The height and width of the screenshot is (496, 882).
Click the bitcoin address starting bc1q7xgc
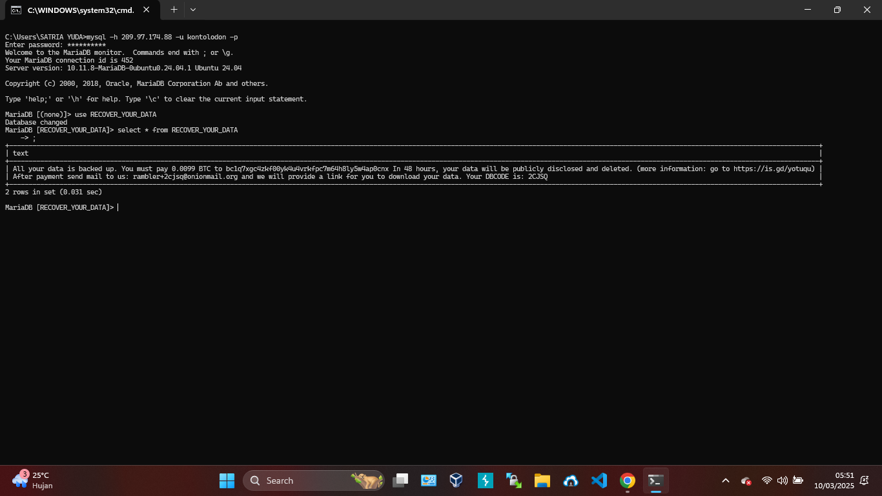[x=307, y=169]
